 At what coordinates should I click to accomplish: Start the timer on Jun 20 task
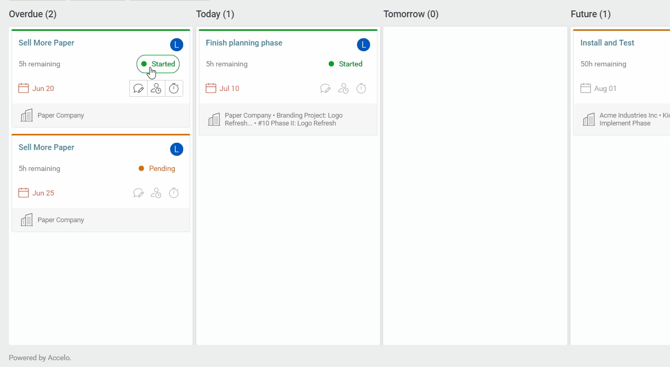pyautogui.click(x=174, y=89)
